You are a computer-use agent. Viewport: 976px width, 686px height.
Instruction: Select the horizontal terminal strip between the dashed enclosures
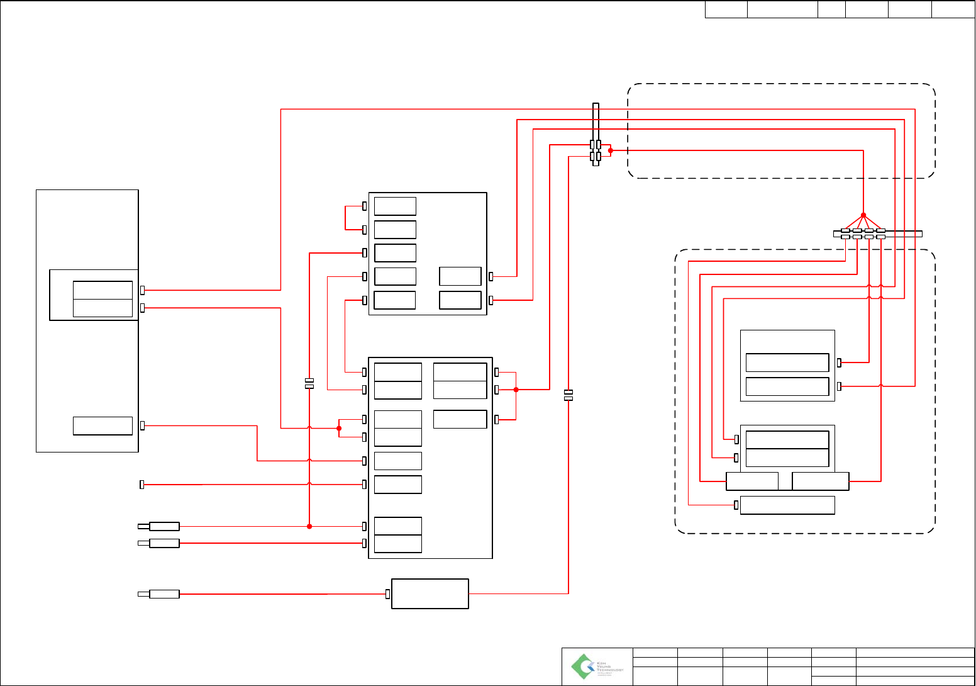tap(878, 234)
